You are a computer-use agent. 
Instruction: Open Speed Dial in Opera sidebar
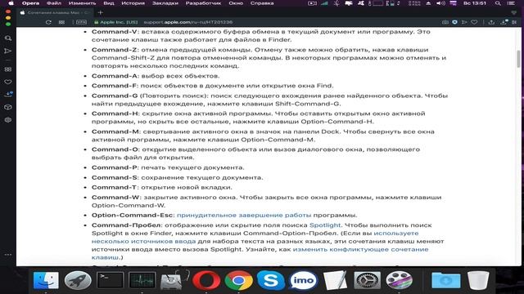point(8,69)
